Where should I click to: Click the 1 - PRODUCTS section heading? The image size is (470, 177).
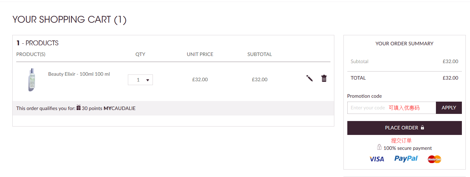click(38, 43)
